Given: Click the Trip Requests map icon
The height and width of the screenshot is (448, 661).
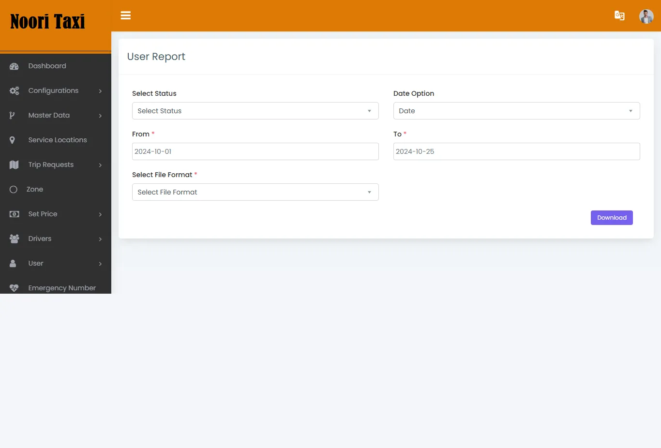Looking at the screenshot, I should [14, 164].
